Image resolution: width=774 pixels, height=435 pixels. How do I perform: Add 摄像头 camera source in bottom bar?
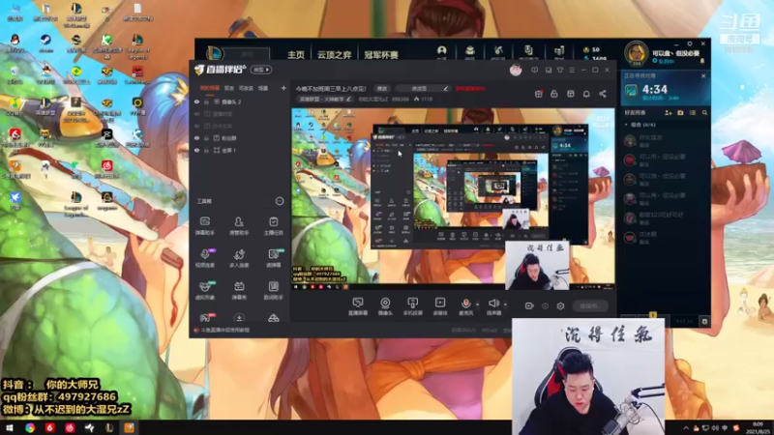click(x=385, y=305)
